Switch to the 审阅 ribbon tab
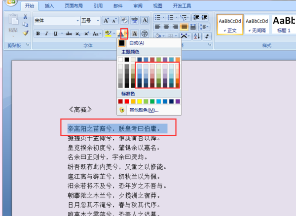Image resolution: width=296 pixels, height=216 pixels. (138, 6)
